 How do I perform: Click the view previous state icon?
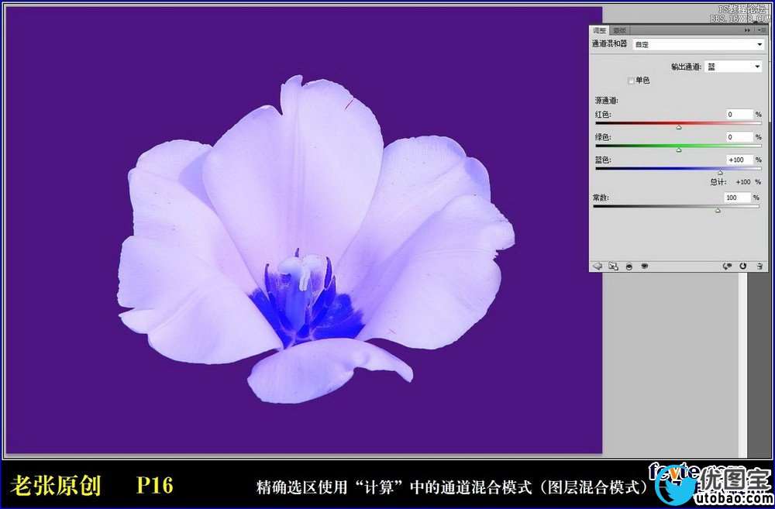coord(727,266)
